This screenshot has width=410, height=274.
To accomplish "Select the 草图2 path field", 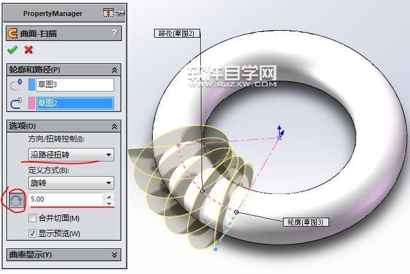I will click(75, 103).
